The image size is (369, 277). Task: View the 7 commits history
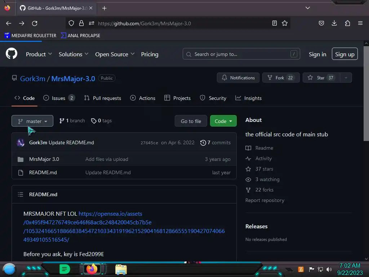coord(215,142)
